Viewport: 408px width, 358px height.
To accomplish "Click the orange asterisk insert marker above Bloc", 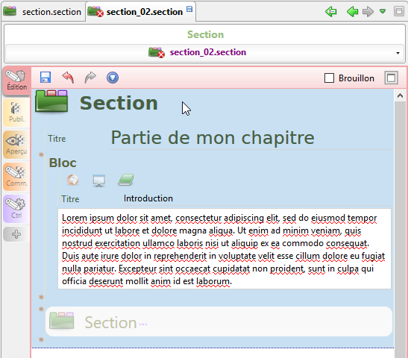I will [x=41, y=154].
